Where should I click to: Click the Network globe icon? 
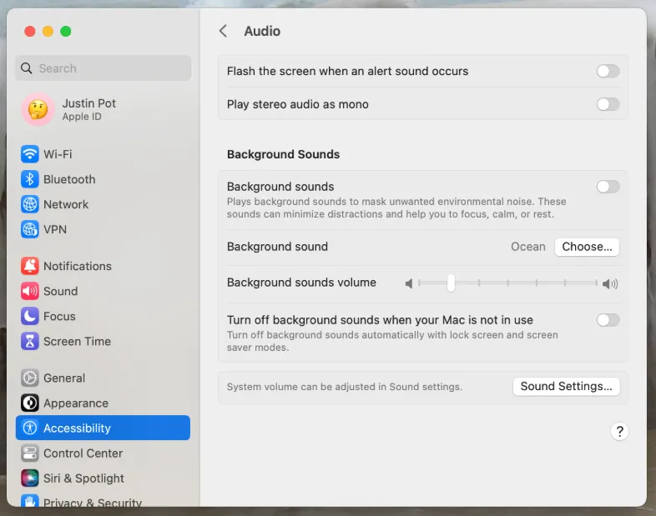click(30, 204)
